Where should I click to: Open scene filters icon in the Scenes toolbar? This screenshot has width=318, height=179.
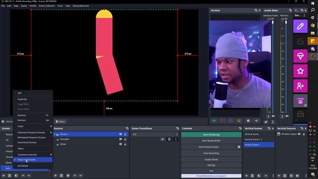16,176
